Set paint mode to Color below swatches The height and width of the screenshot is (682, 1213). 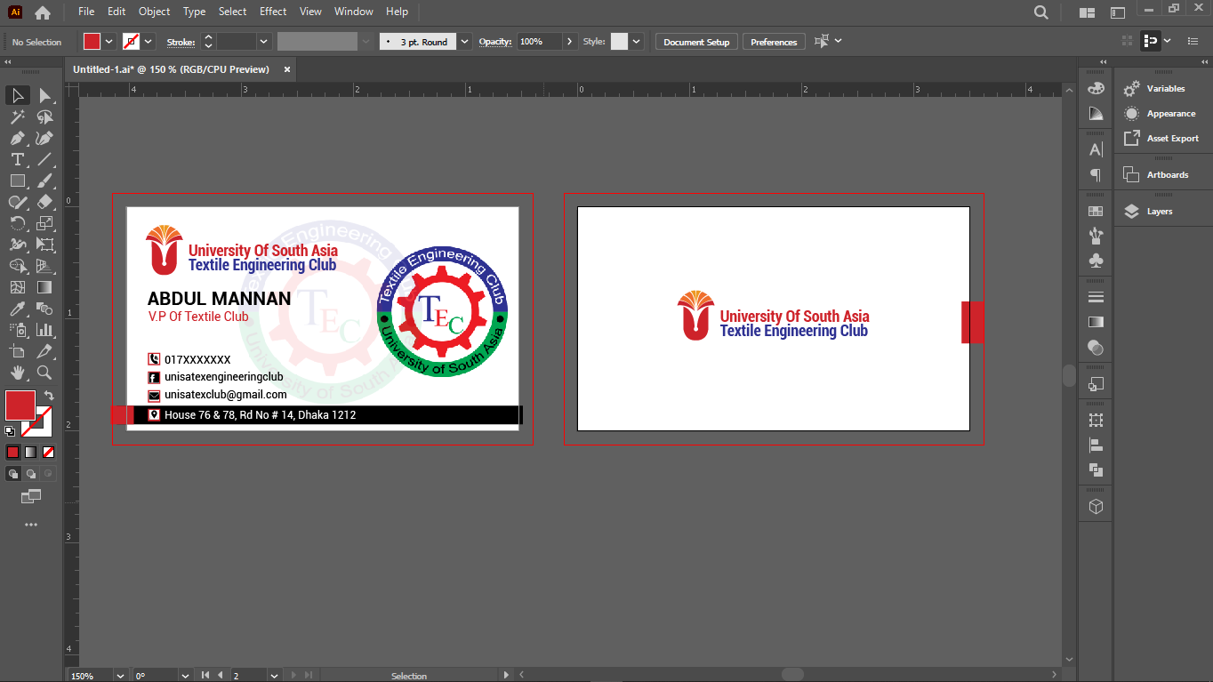click(13, 452)
